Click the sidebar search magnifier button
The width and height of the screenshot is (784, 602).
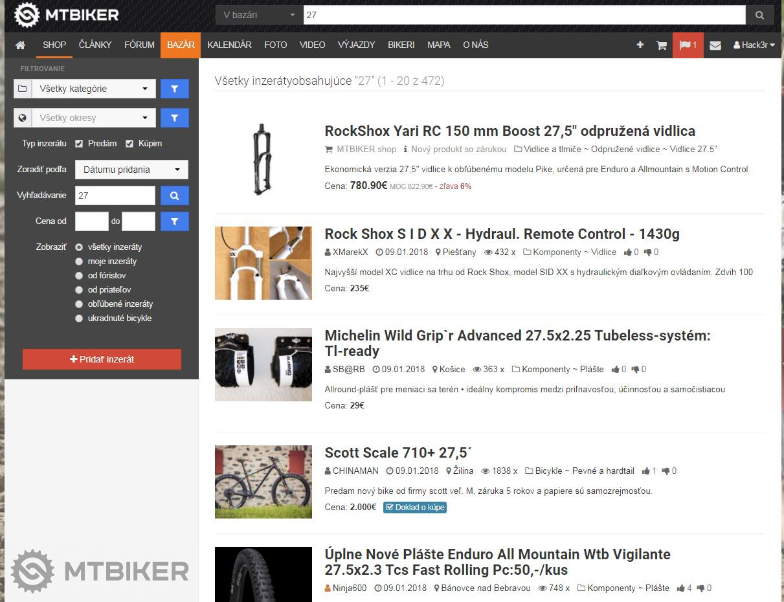(174, 195)
